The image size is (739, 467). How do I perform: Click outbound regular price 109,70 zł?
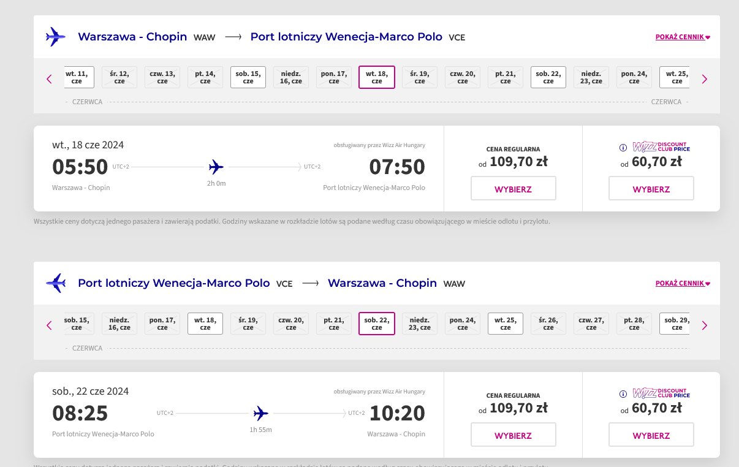tap(518, 162)
